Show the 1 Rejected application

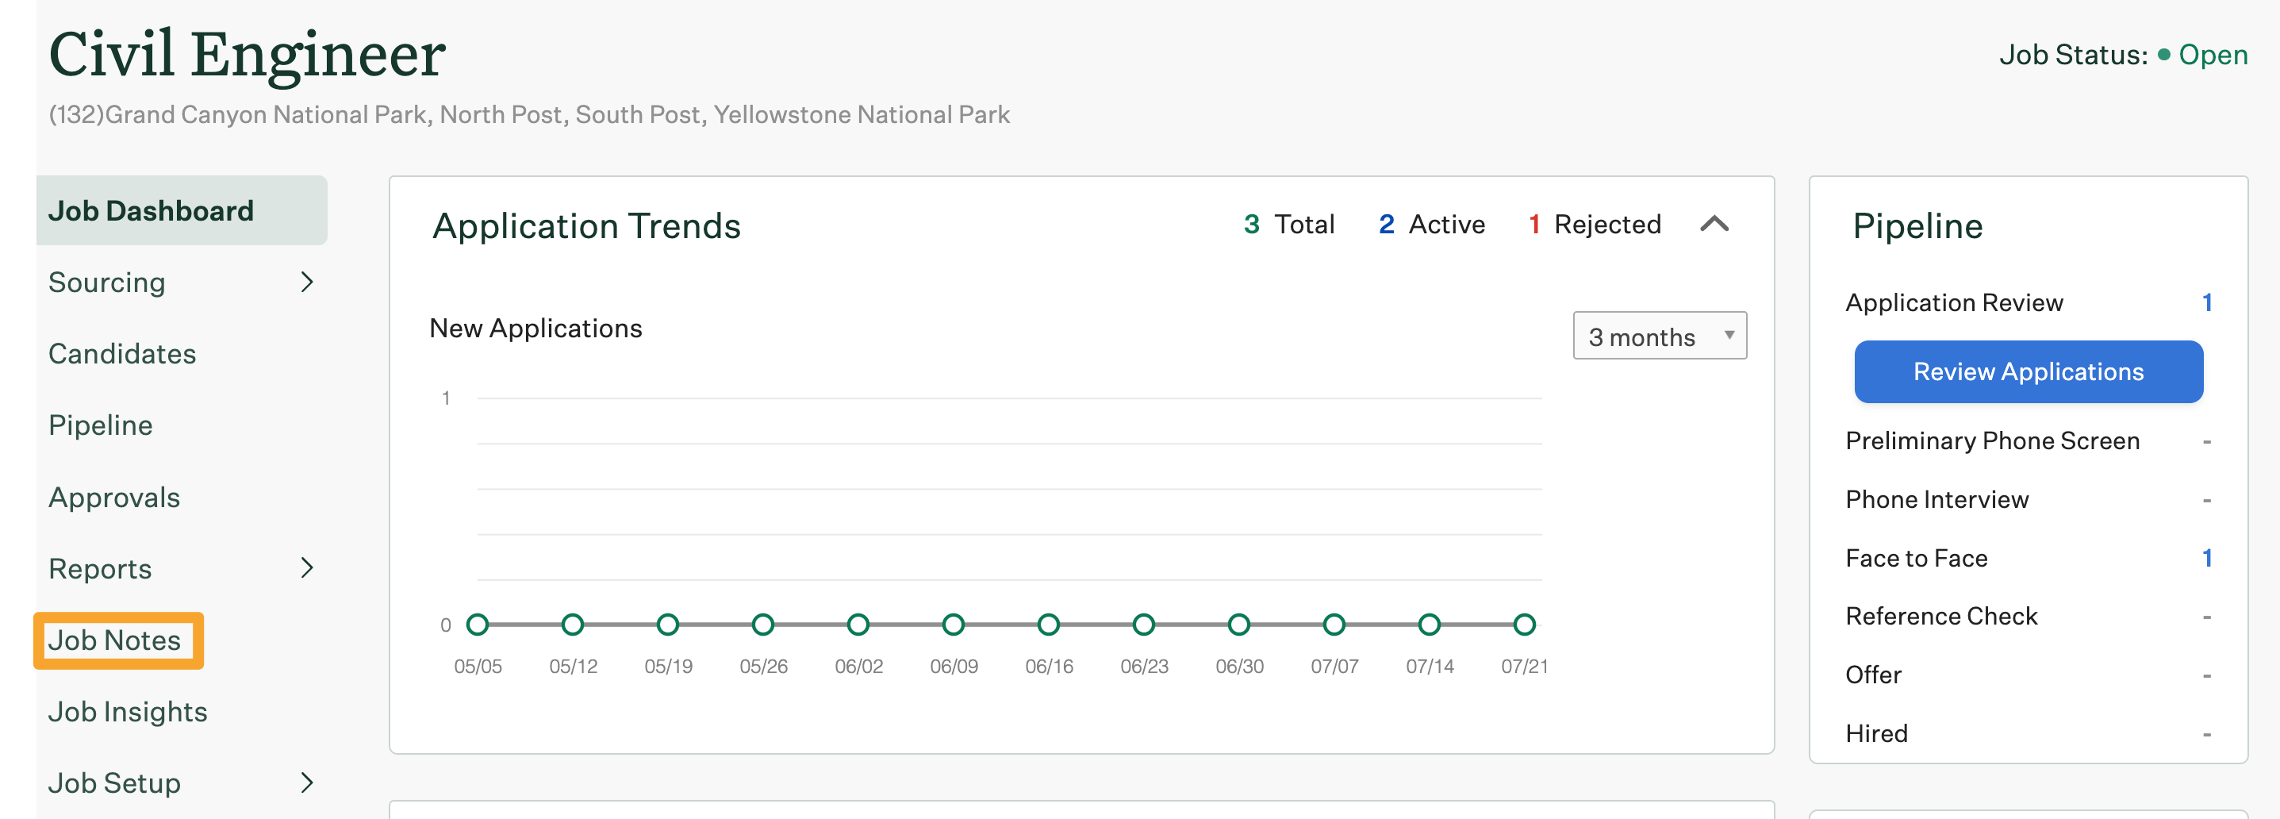(x=1594, y=225)
